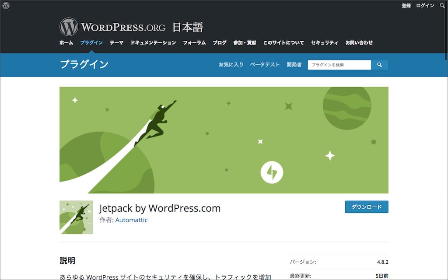Open the このサイトについて menu item

[283, 42]
